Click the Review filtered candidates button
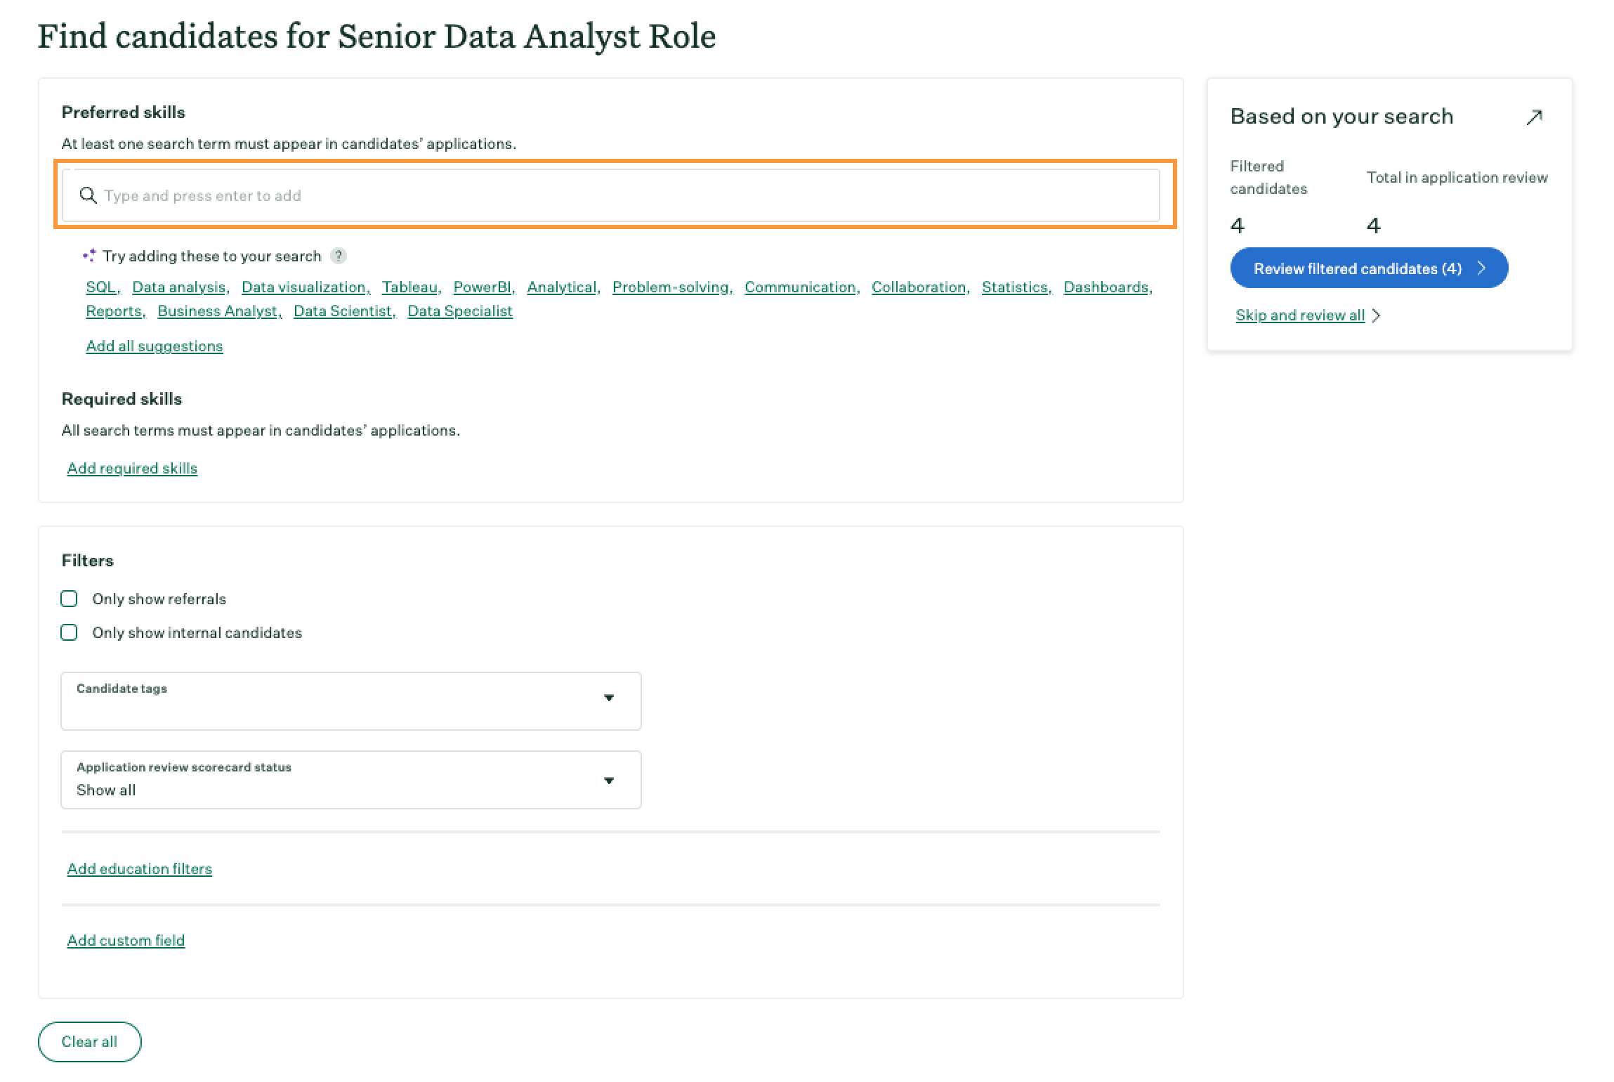The image size is (1614, 1082). click(1368, 268)
